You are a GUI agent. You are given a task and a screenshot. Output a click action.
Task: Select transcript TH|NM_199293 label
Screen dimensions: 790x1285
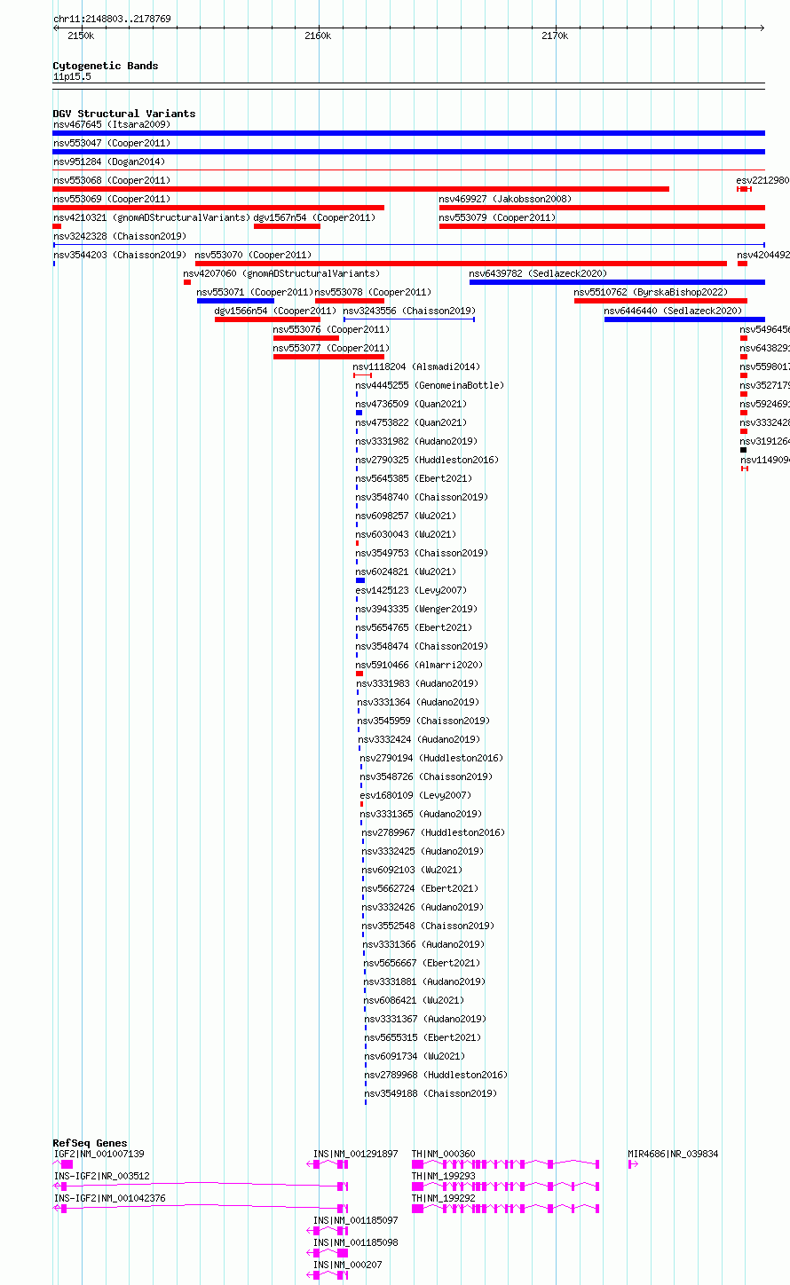pos(444,1176)
